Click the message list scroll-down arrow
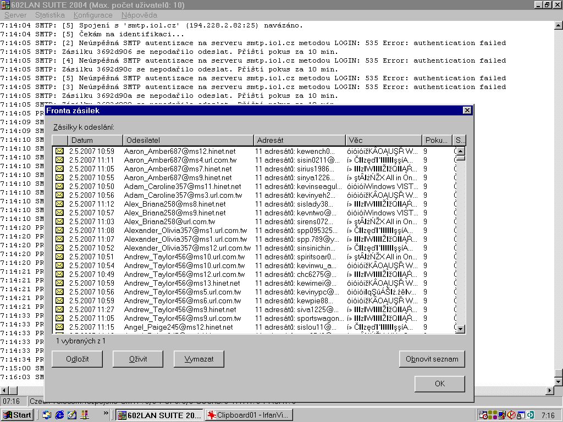The height and width of the screenshot is (422, 563). pyautogui.click(x=460, y=329)
